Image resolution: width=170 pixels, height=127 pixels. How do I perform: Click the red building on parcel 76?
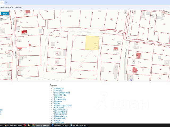coord(116,49)
